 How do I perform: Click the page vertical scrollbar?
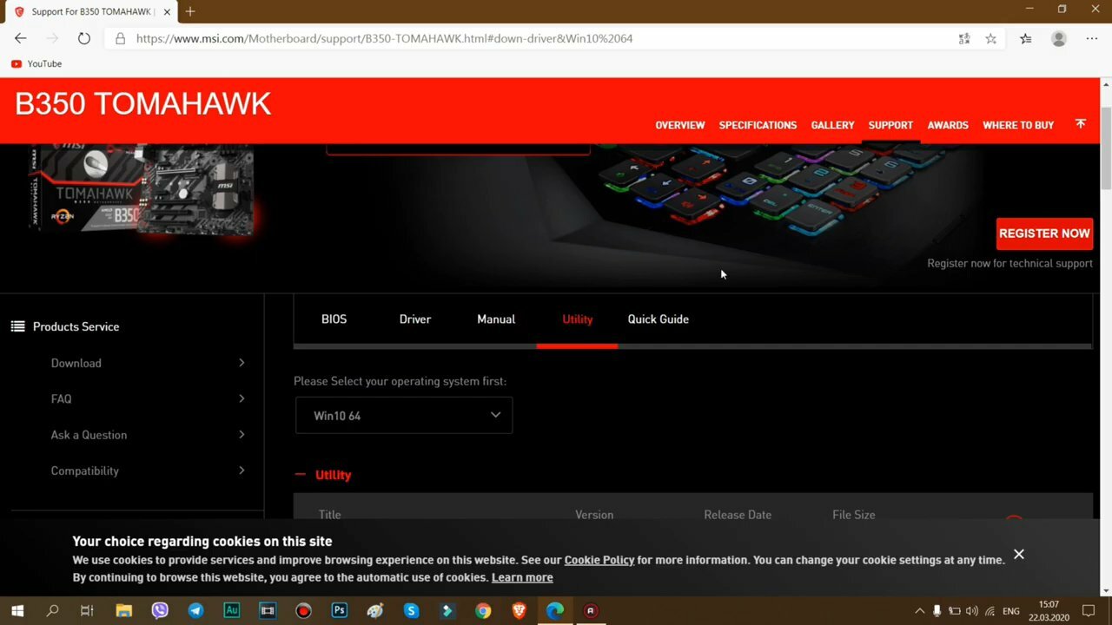[1106, 148]
